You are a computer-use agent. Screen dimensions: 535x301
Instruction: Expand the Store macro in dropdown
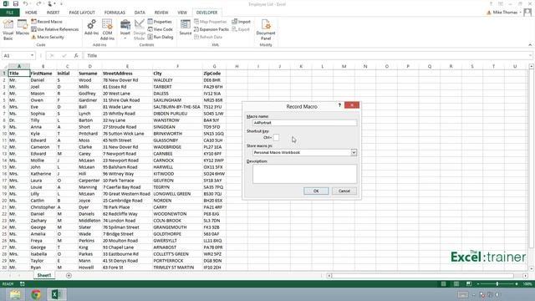(x=354, y=152)
